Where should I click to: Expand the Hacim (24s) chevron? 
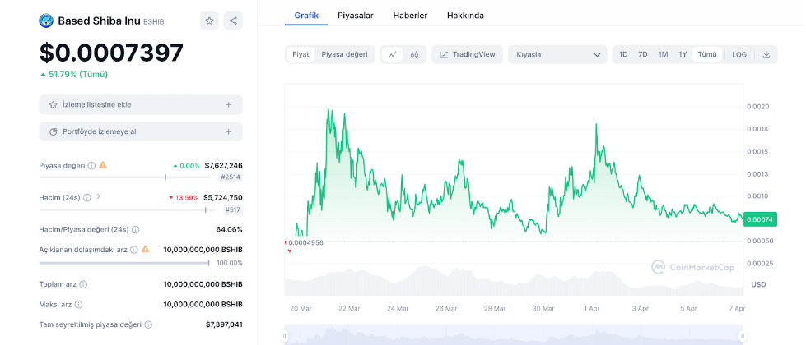click(99, 197)
